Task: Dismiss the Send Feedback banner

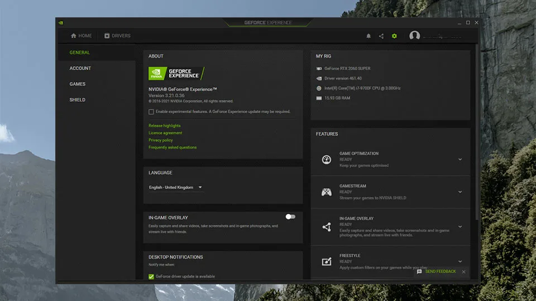Action: click(x=463, y=271)
